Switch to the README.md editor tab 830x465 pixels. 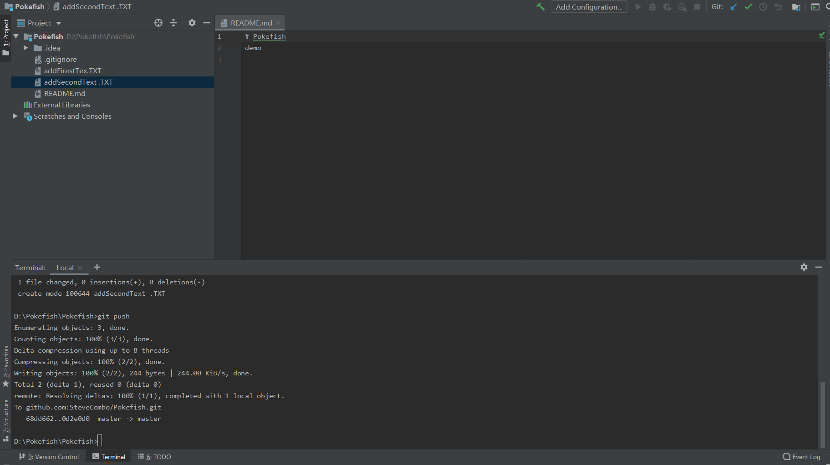click(250, 23)
